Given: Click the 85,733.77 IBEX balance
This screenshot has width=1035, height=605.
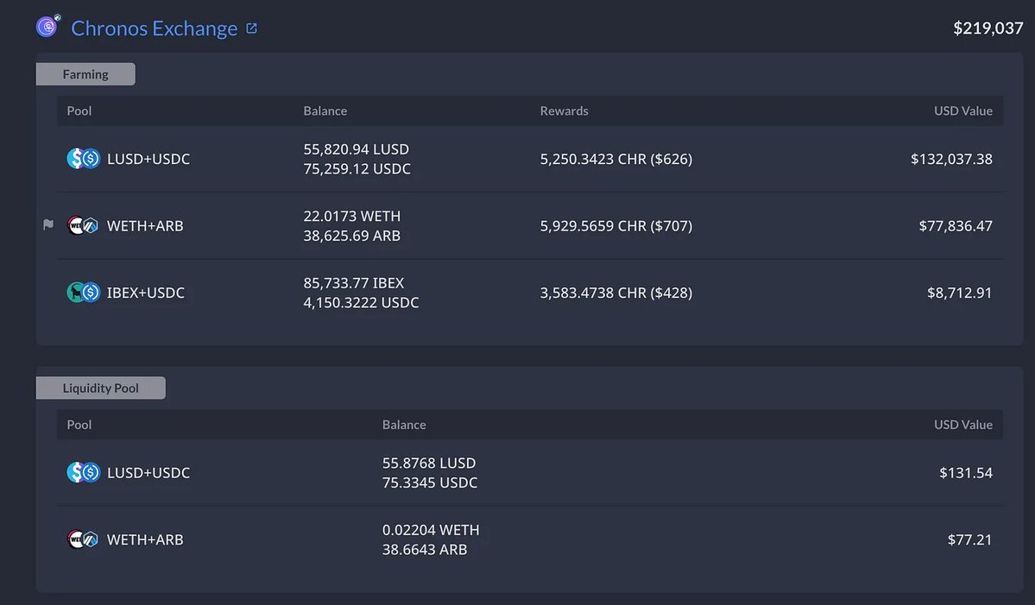Looking at the screenshot, I should pos(354,283).
